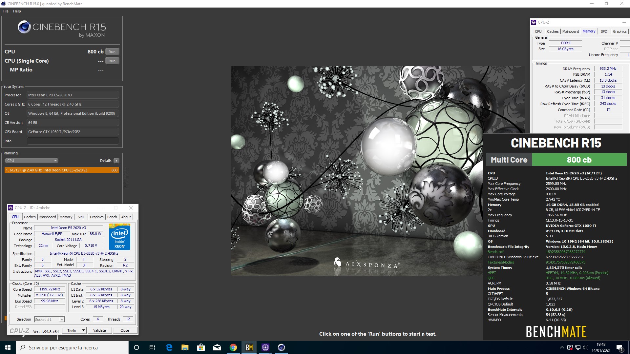Image resolution: width=630 pixels, height=354 pixels.
Task: Switch to Memory tab in lower CPU-Z window
Action: point(66,217)
